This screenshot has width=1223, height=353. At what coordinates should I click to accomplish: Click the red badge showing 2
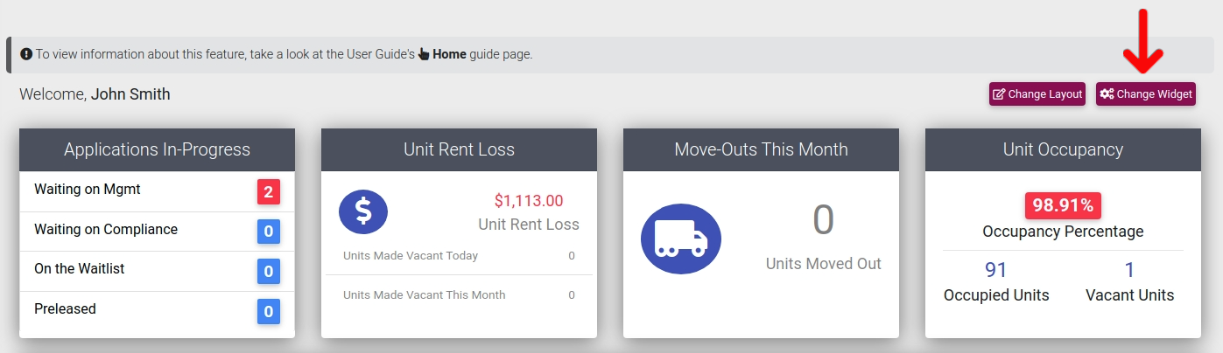[x=268, y=191]
